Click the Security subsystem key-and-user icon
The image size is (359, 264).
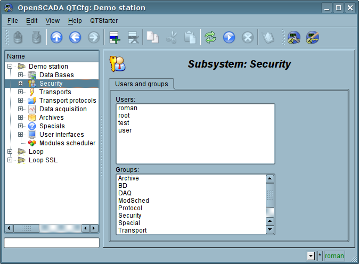tap(117, 64)
